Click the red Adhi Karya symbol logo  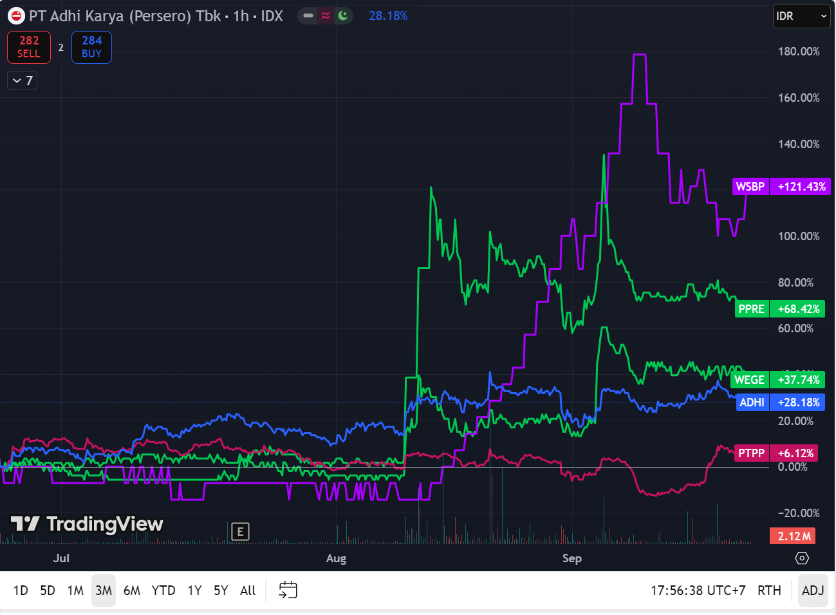17,16
